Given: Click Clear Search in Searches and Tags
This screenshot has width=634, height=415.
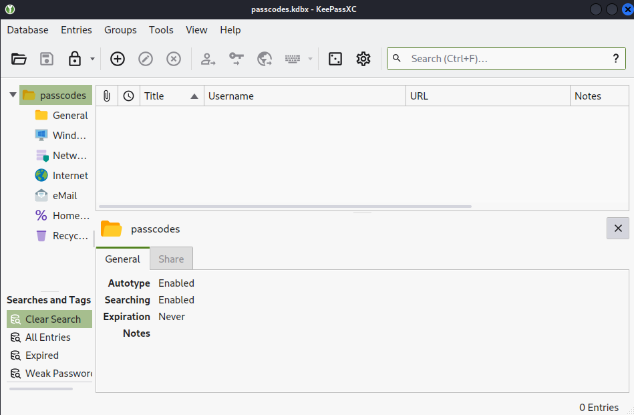Looking at the screenshot, I should (x=49, y=319).
